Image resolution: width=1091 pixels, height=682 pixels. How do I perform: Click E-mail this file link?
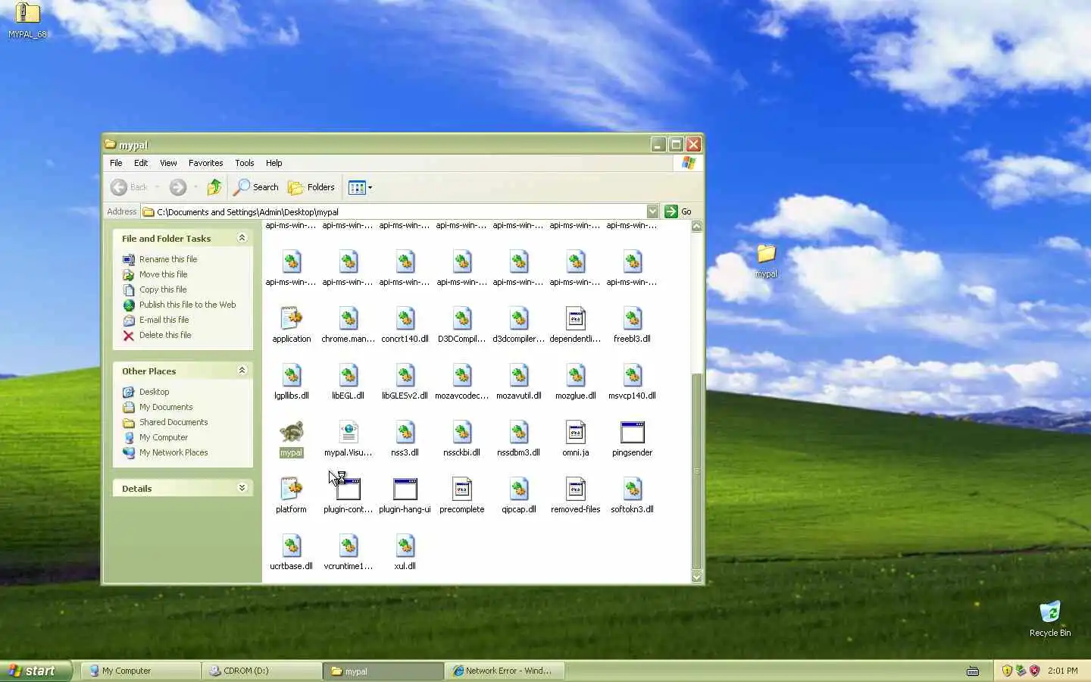tap(164, 320)
